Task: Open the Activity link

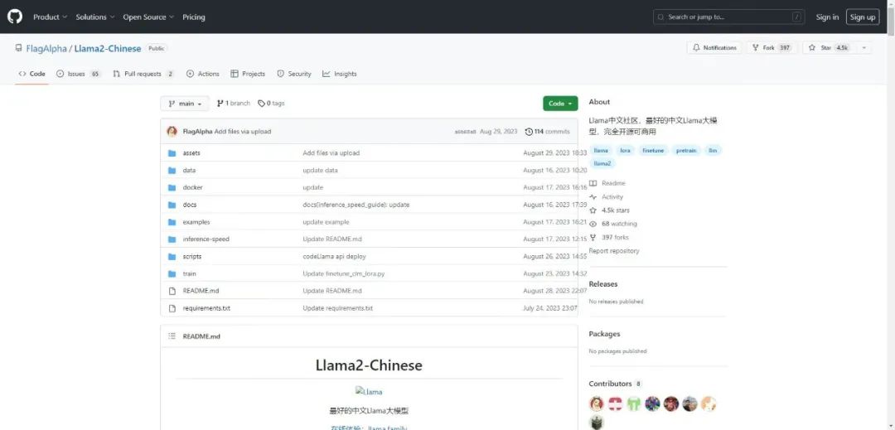Action: click(606, 196)
